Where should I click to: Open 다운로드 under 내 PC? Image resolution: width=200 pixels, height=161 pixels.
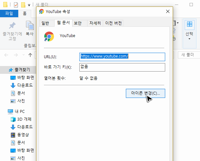[x=21, y=127]
